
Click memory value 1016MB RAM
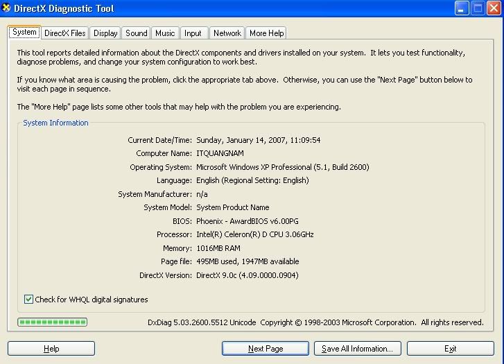pos(218,248)
